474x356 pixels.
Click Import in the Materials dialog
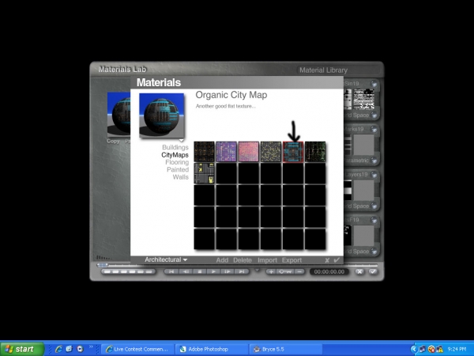(267, 260)
